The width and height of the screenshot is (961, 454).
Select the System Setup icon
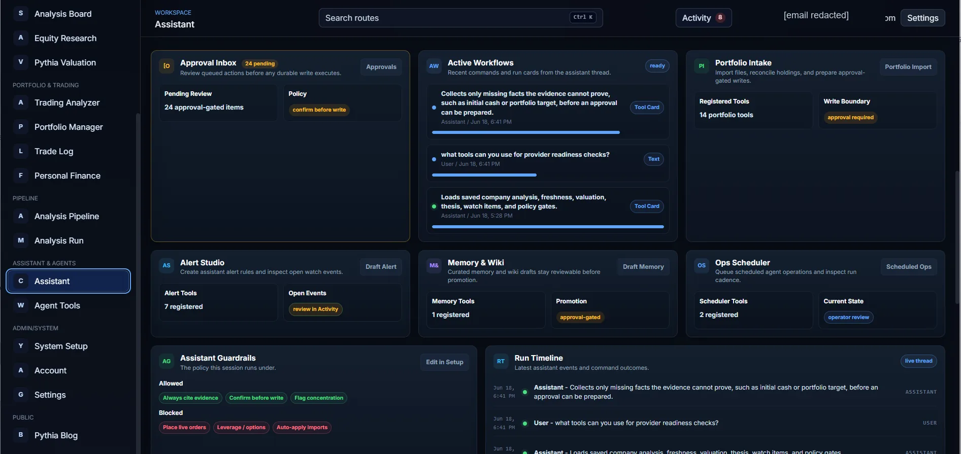pyautogui.click(x=21, y=346)
